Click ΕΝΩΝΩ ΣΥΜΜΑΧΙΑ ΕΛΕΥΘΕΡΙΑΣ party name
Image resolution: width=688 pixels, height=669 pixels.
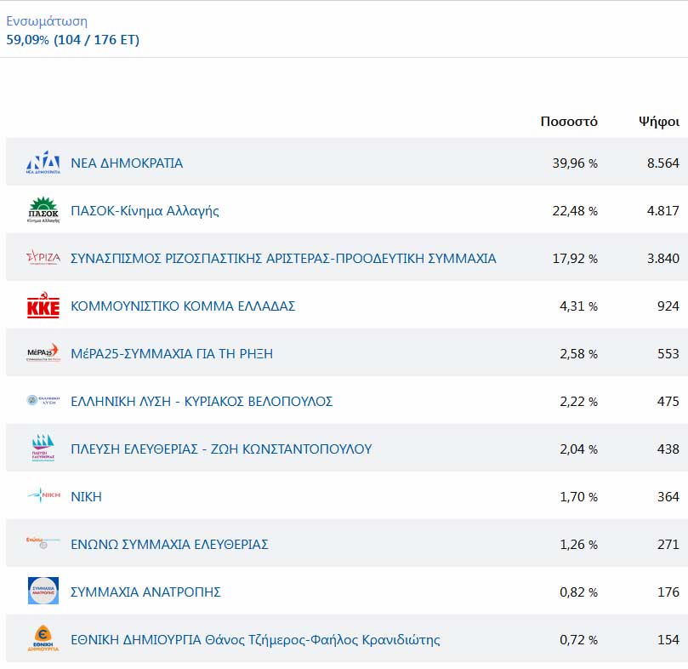169,544
